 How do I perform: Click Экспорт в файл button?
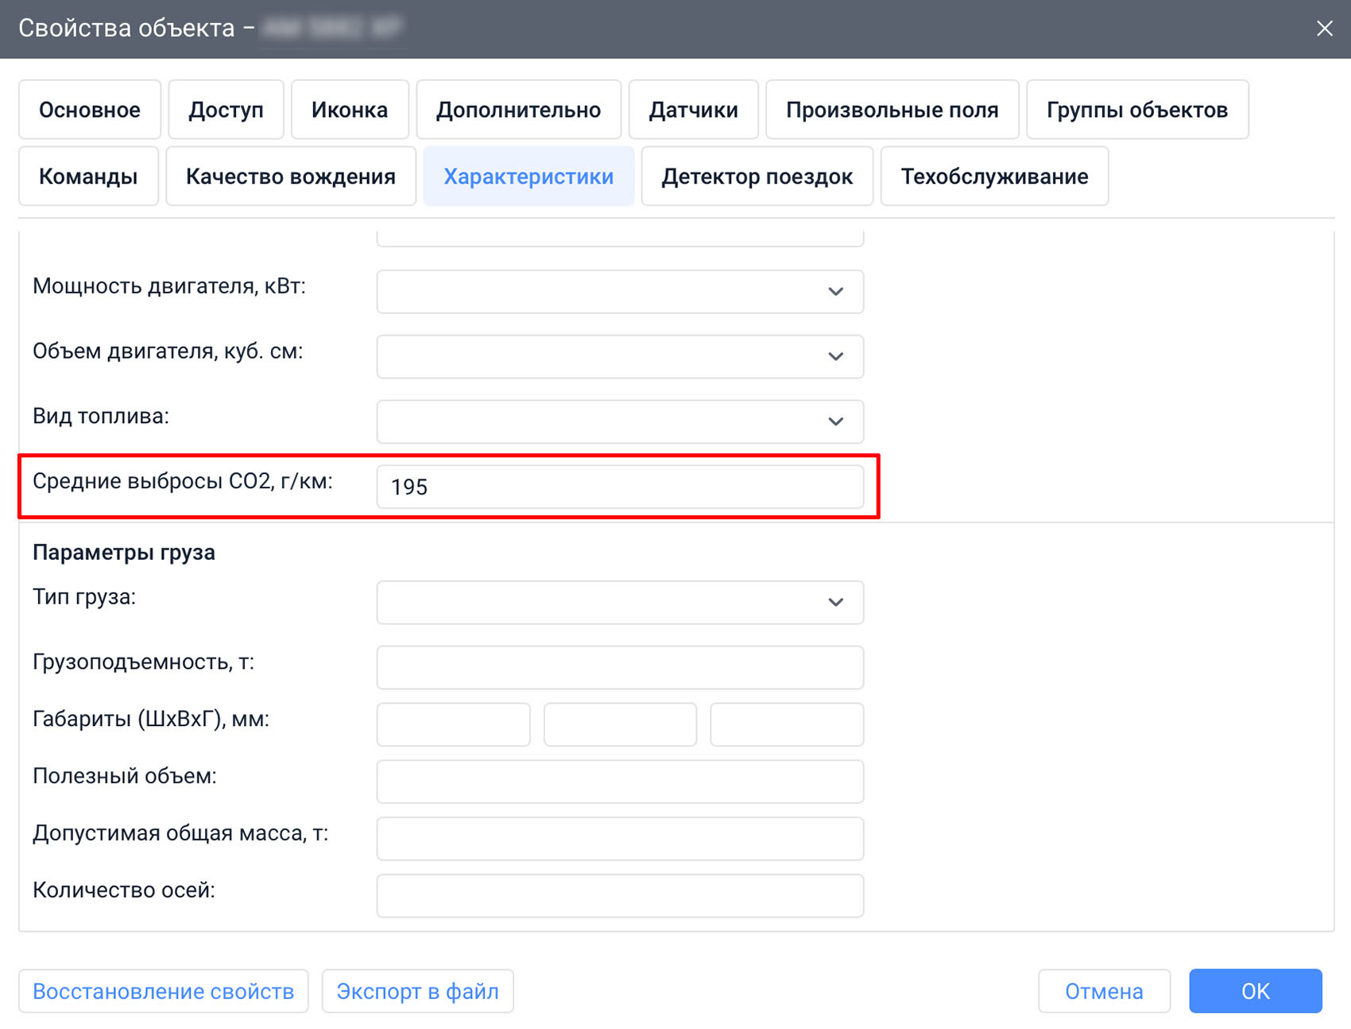point(417,991)
